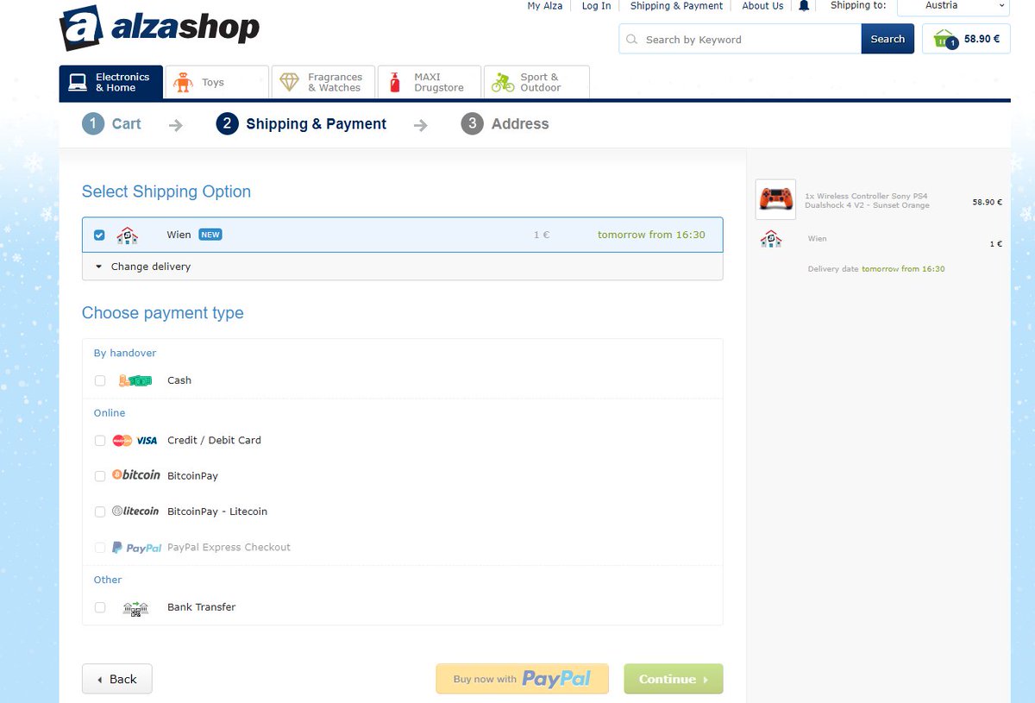Viewport: 1035px width, 703px height.
Task: Select the Bank Transfer checkbox
Action: (100, 608)
